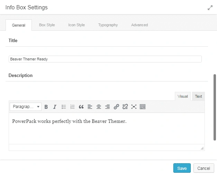
Task: Align text left
Action: [90, 107]
